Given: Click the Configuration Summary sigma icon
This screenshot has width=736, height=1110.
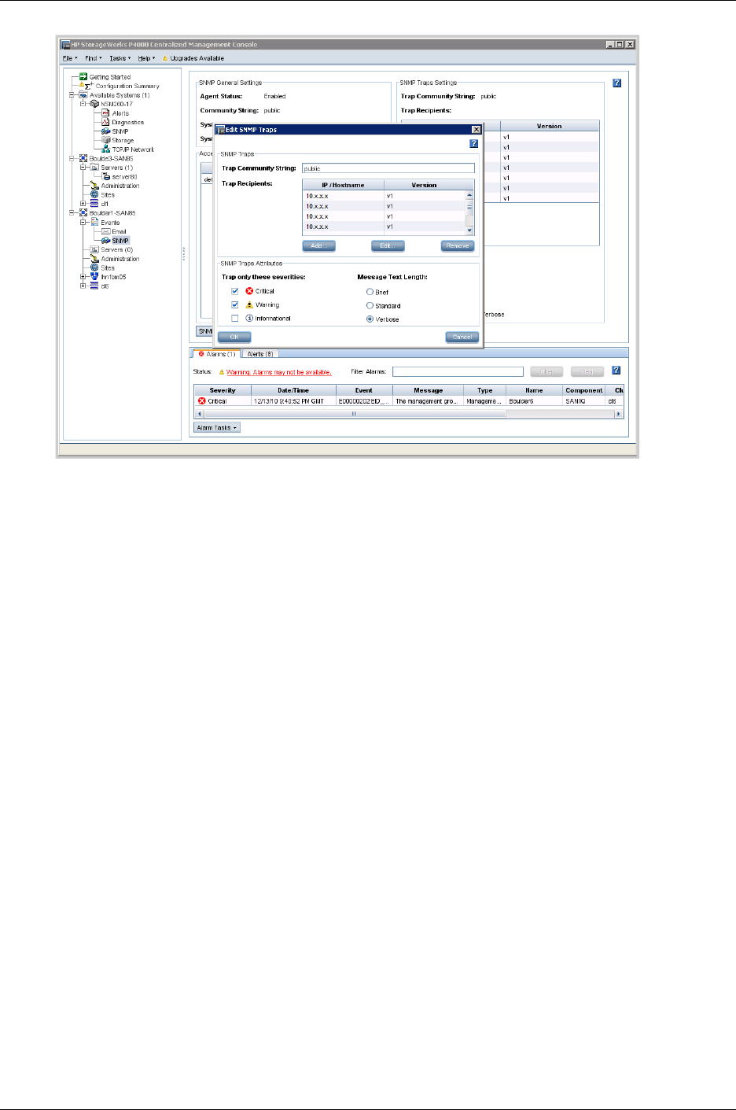Looking at the screenshot, I should click(89, 86).
